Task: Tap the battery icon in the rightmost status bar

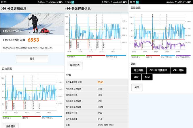Action: coord(190,2)
